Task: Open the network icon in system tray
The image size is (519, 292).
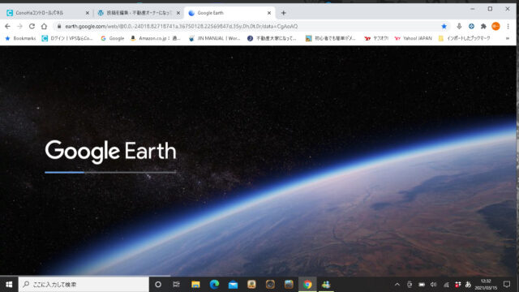Action: tap(446, 285)
